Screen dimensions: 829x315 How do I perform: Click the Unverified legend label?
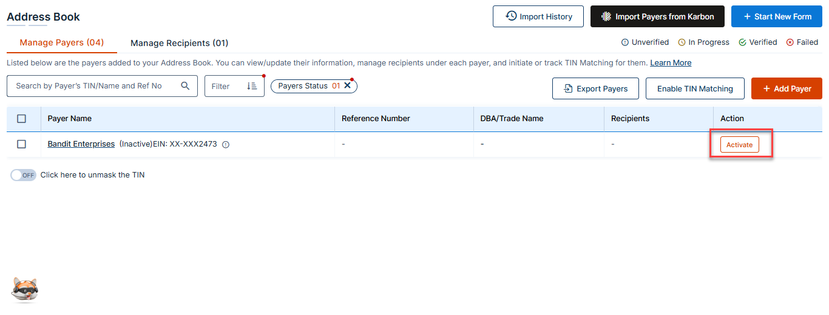click(650, 42)
